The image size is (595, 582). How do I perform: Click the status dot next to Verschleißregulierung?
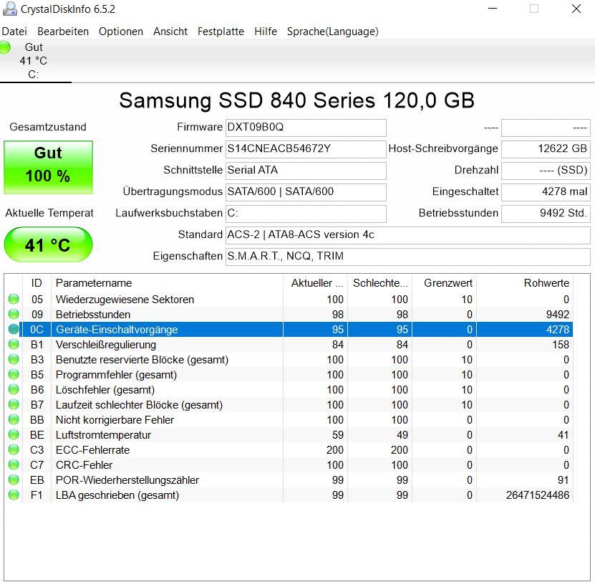[14, 344]
